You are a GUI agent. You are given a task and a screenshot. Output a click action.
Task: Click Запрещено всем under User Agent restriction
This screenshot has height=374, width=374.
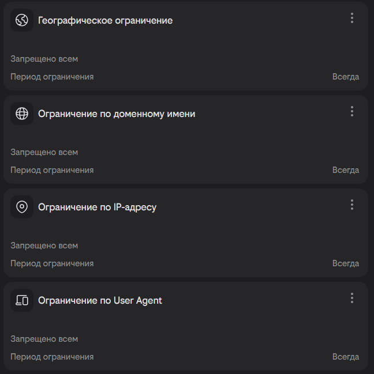[x=44, y=339]
